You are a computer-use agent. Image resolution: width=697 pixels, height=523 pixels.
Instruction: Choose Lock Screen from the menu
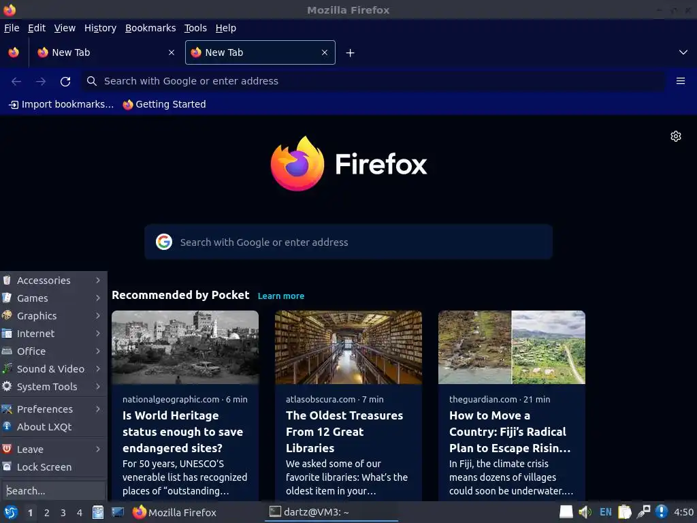(x=53, y=467)
